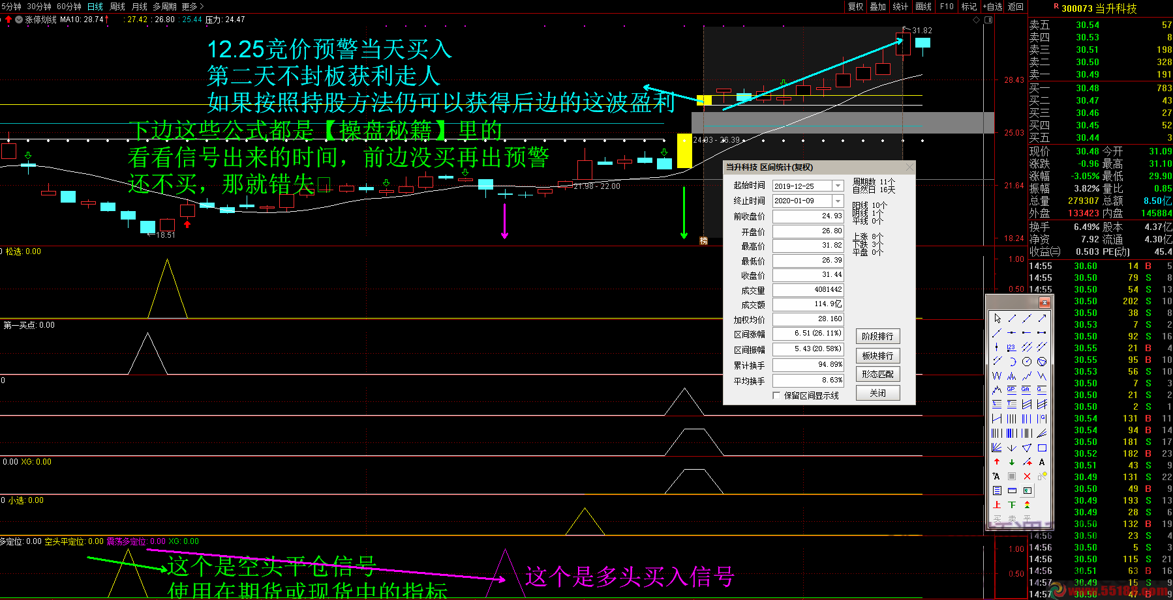Screen dimensions: 1173x600
Task: Click the red X delete drawing tool
Action: [1027, 476]
